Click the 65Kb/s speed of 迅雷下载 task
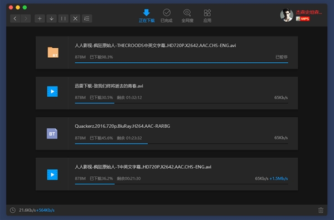This screenshot has width=334, height=220. (x=281, y=98)
